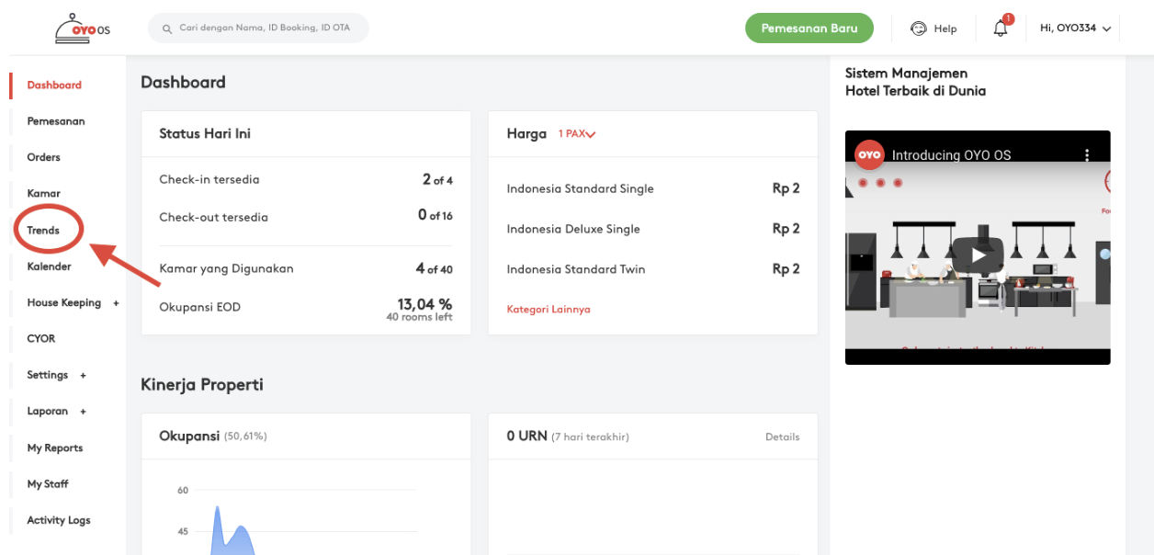Click the search magnifier icon
This screenshot has width=1154, height=555.
(167, 28)
